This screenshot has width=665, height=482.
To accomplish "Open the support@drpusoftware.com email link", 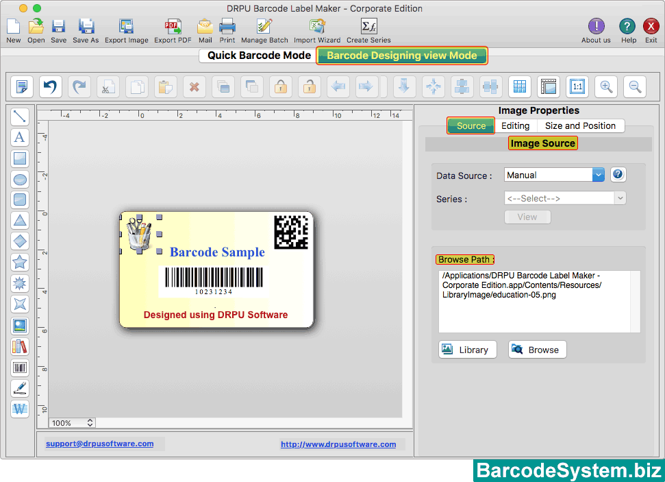I will [x=100, y=444].
